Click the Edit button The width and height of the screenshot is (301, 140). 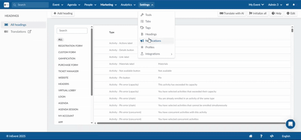pyautogui.click(x=290, y=14)
